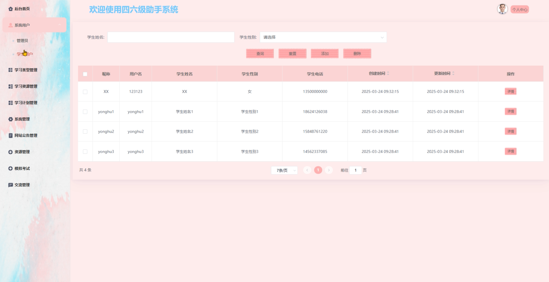Click the grid icon beside 学习计划管理
This screenshot has height=282, width=549.
point(11,103)
